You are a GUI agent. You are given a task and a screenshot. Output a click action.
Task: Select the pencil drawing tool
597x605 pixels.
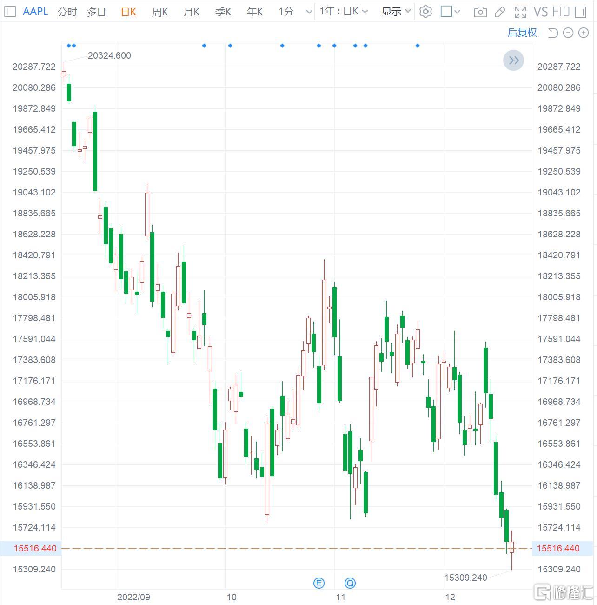(x=500, y=12)
